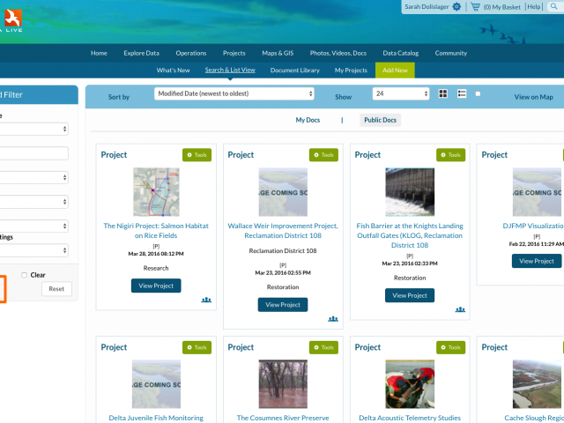Image resolution: width=564 pixels, height=423 pixels.
Task: Click the Nigiri Project map thumbnail
Action: pos(156,191)
